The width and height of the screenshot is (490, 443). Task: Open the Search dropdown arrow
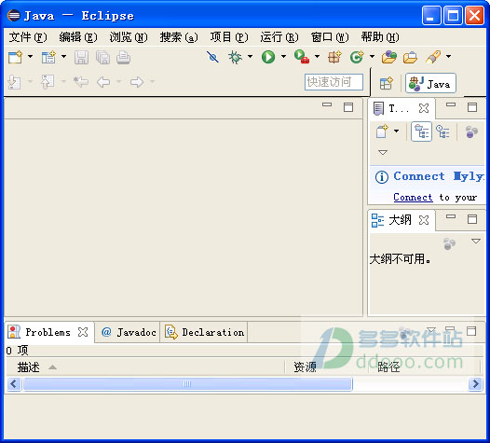pyautogui.click(x=448, y=56)
